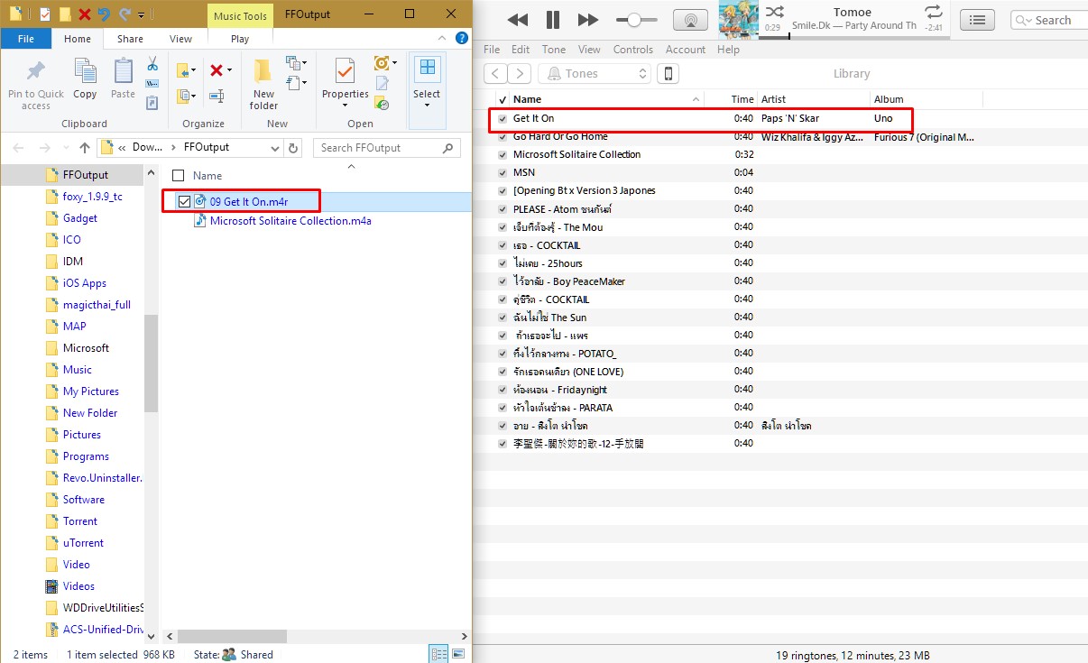1088x663 pixels.
Task: Open the Controls menu in iTunes
Action: pyautogui.click(x=632, y=50)
